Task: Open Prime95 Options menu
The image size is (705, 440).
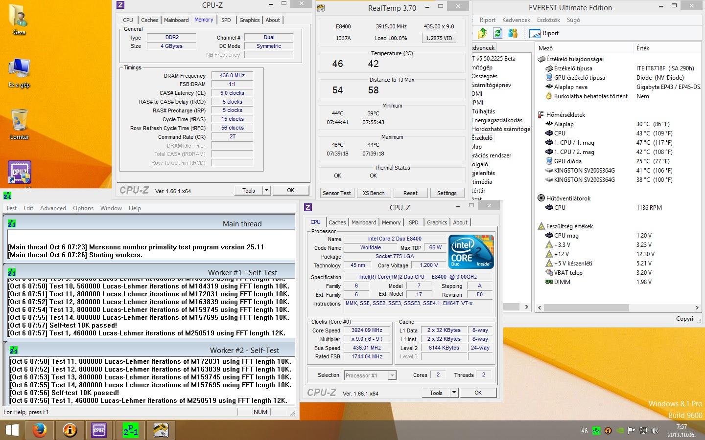Action: 83,208
